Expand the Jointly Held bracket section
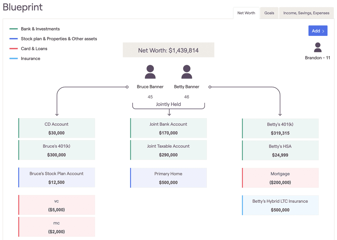The height and width of the screenshot is (240, 337). pyautogui.click(x=168, y=104)
